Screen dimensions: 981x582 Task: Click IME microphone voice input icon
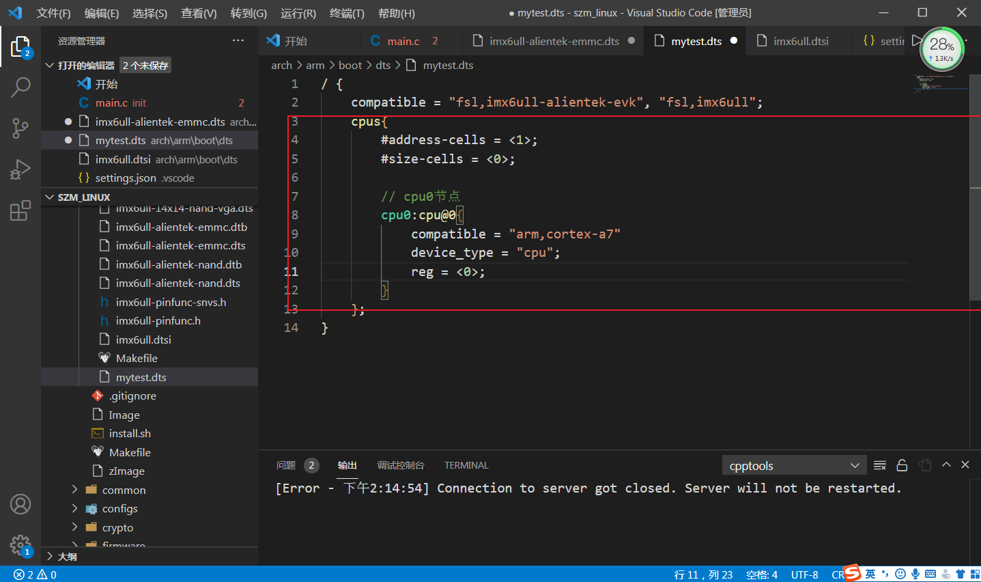915,574
